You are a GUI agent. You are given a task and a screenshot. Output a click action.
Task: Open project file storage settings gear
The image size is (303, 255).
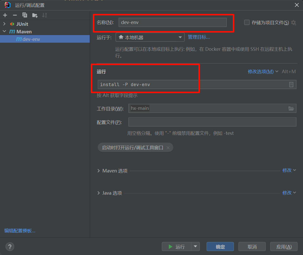pos(294,22)
